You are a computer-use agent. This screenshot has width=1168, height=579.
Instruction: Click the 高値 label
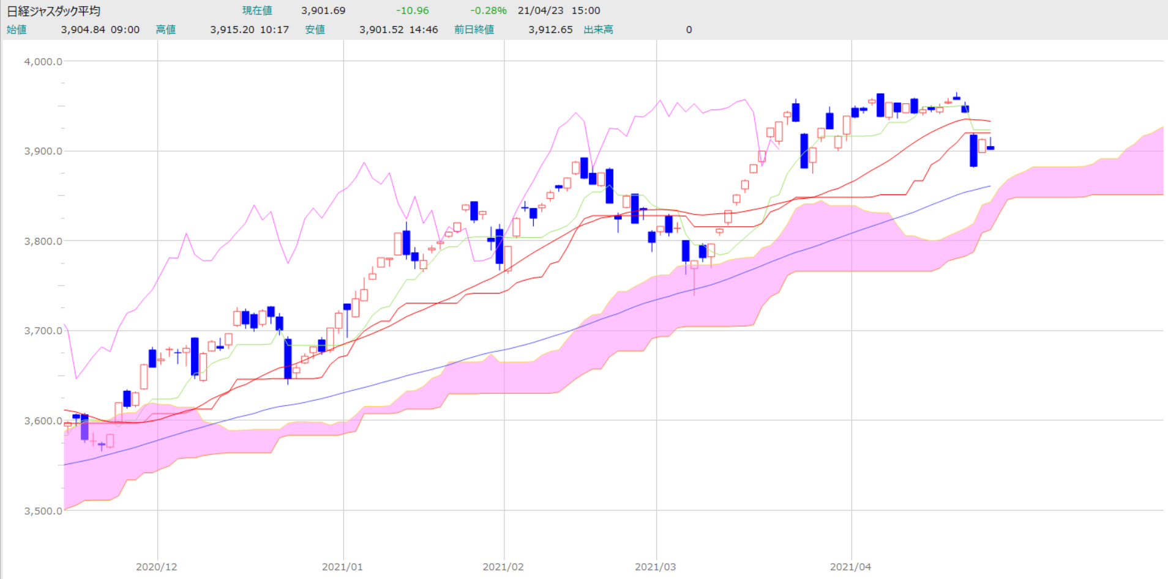(166, 30)
